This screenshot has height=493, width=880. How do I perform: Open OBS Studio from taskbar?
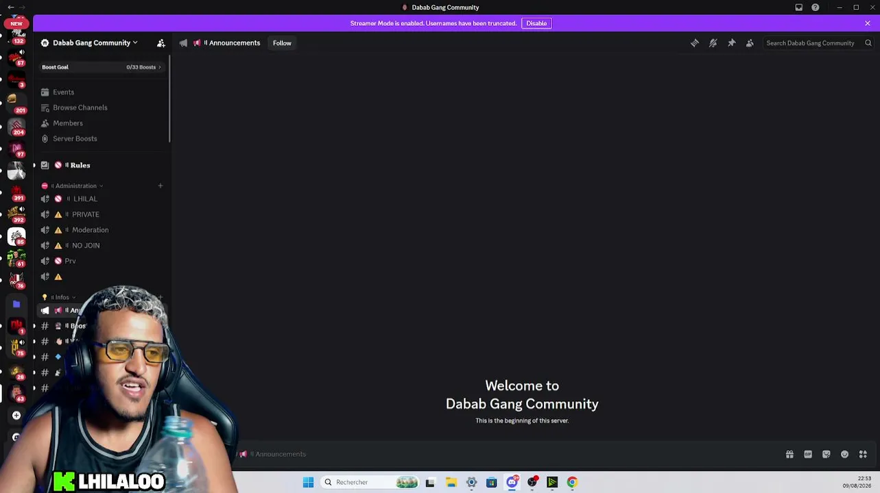[x=532, y=482]
